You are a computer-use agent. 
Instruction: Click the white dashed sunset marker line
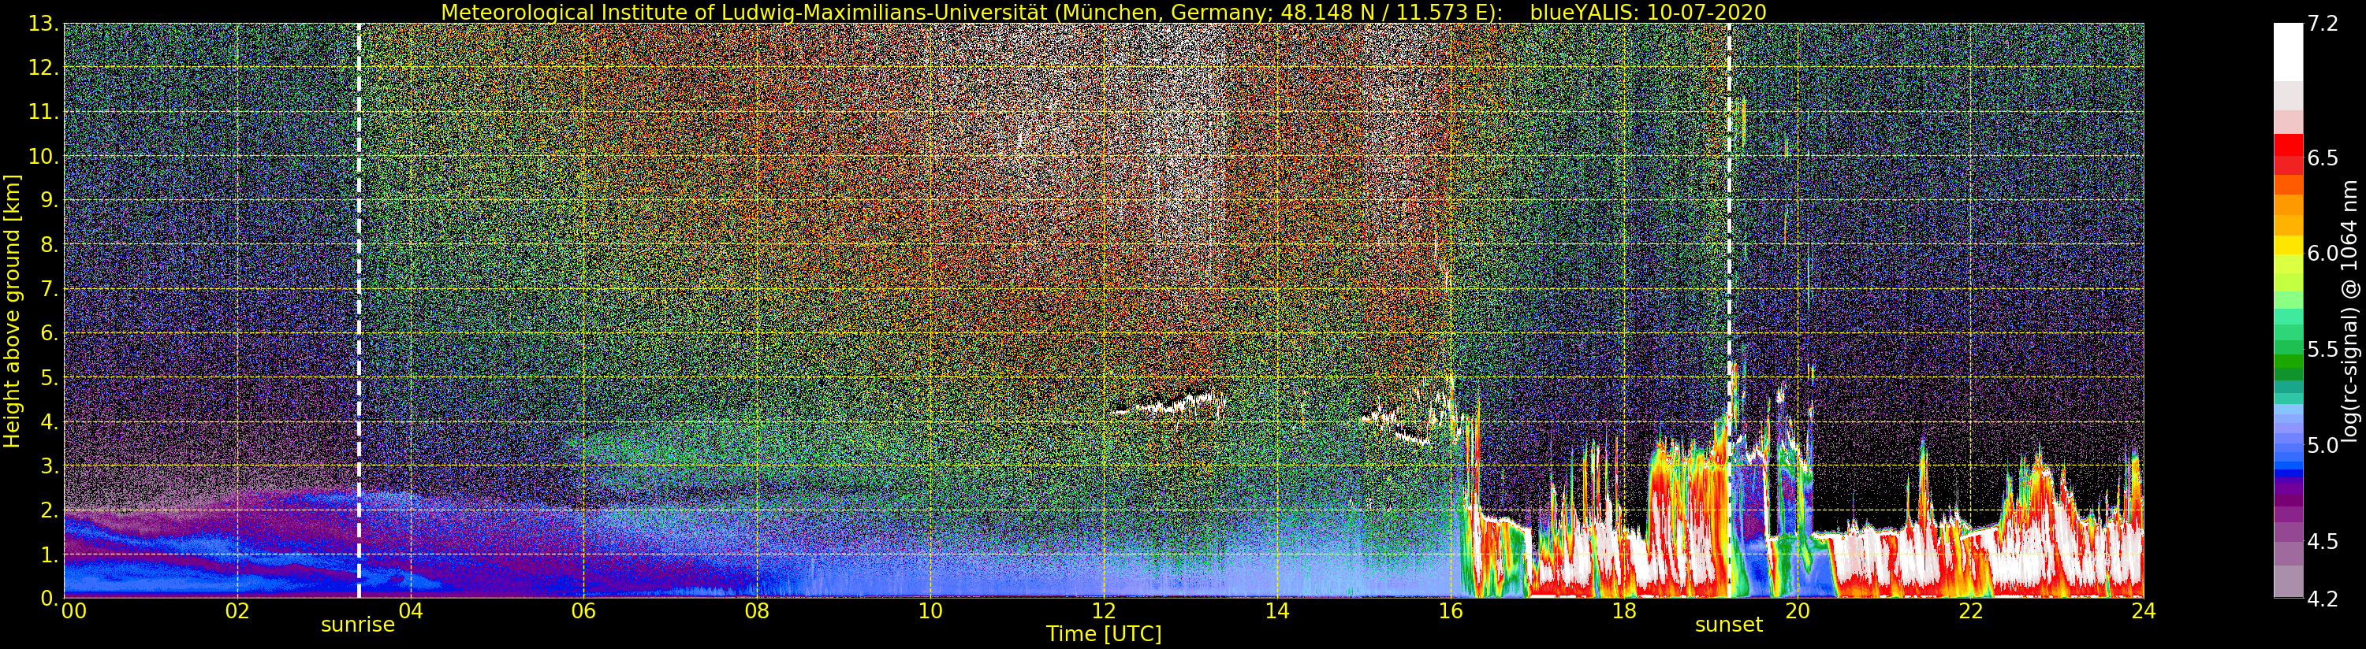coord(1730,310)
